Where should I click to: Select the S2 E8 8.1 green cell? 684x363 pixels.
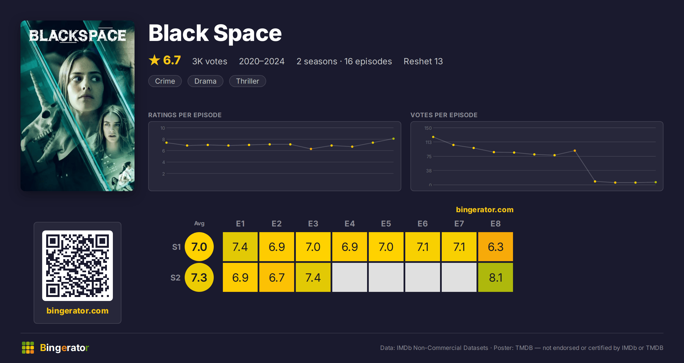tap(496, 277)
